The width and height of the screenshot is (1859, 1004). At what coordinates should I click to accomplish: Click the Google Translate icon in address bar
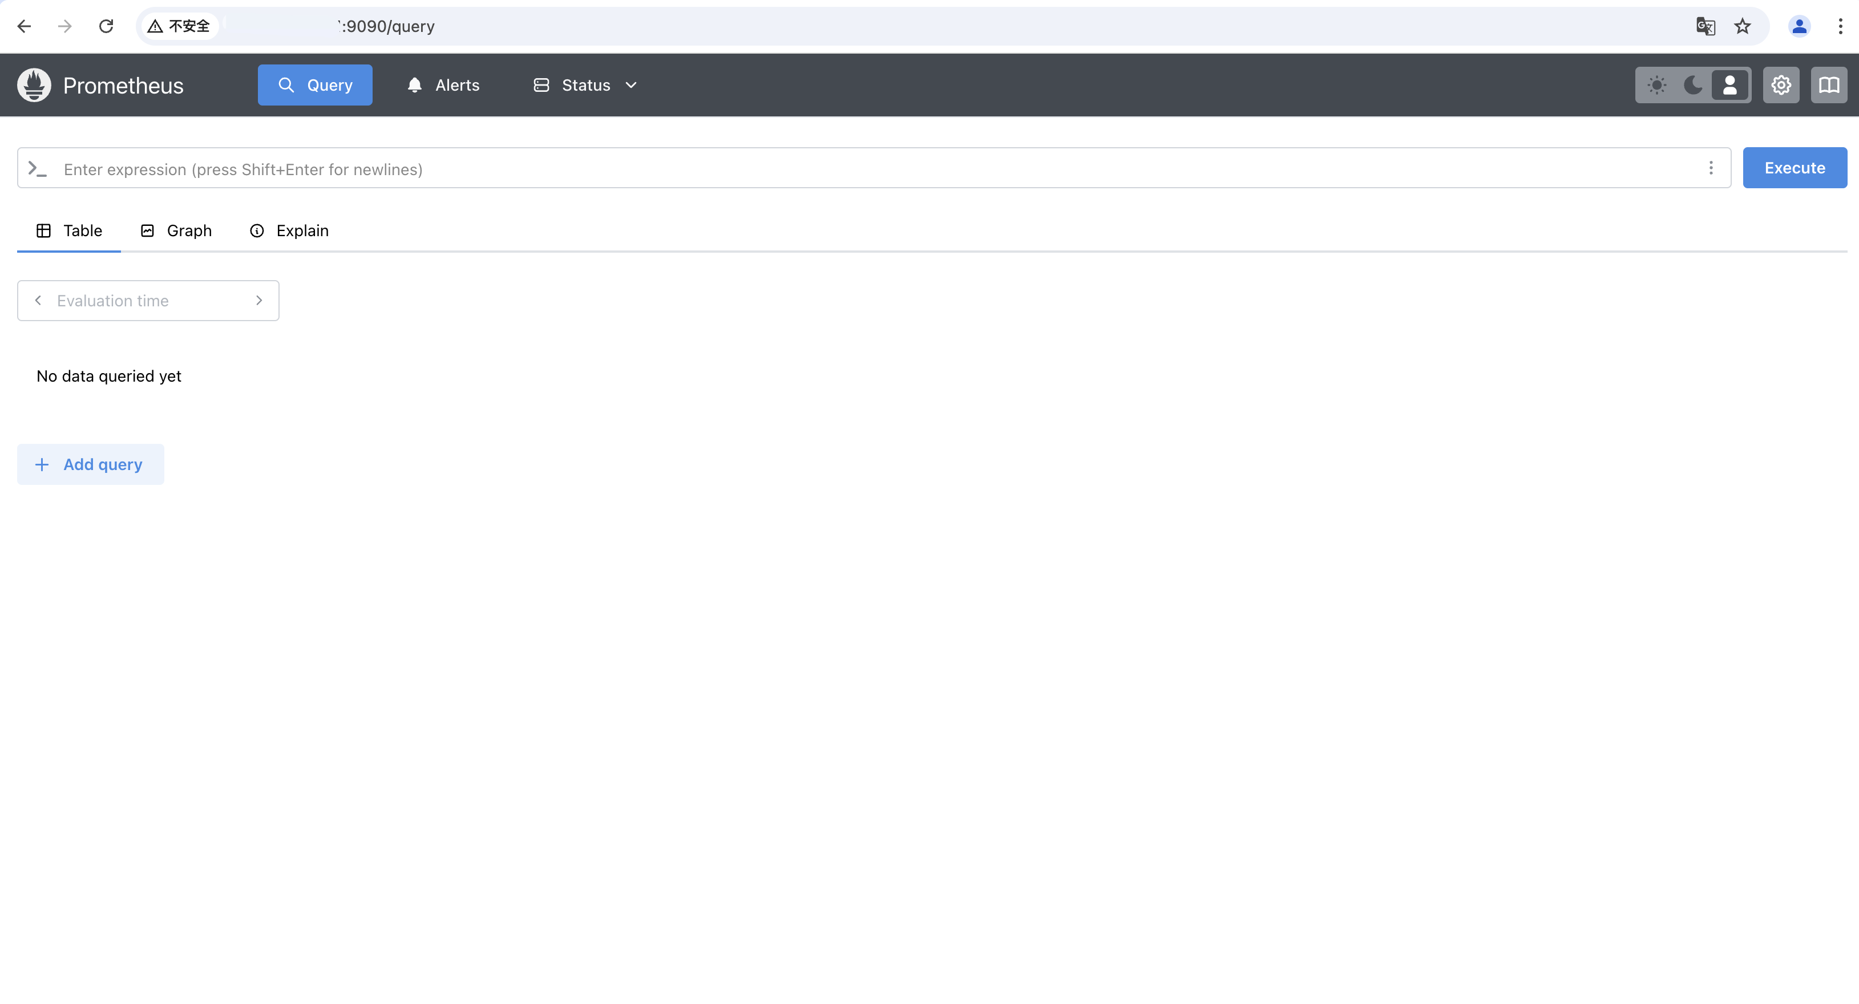(1704, 27)
